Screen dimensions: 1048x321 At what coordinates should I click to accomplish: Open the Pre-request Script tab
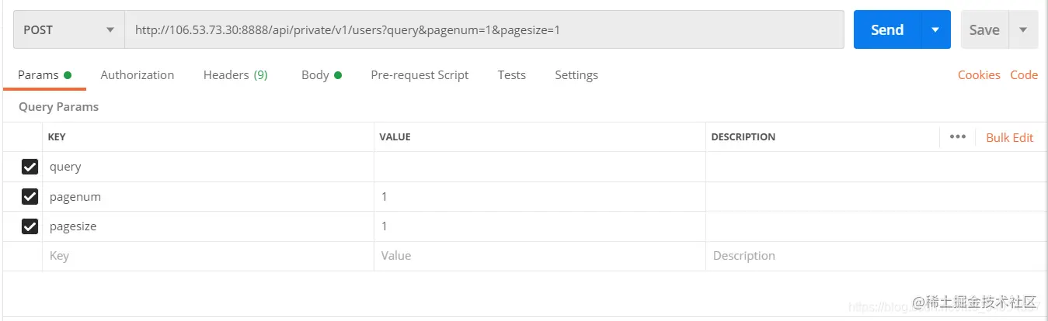420,75
